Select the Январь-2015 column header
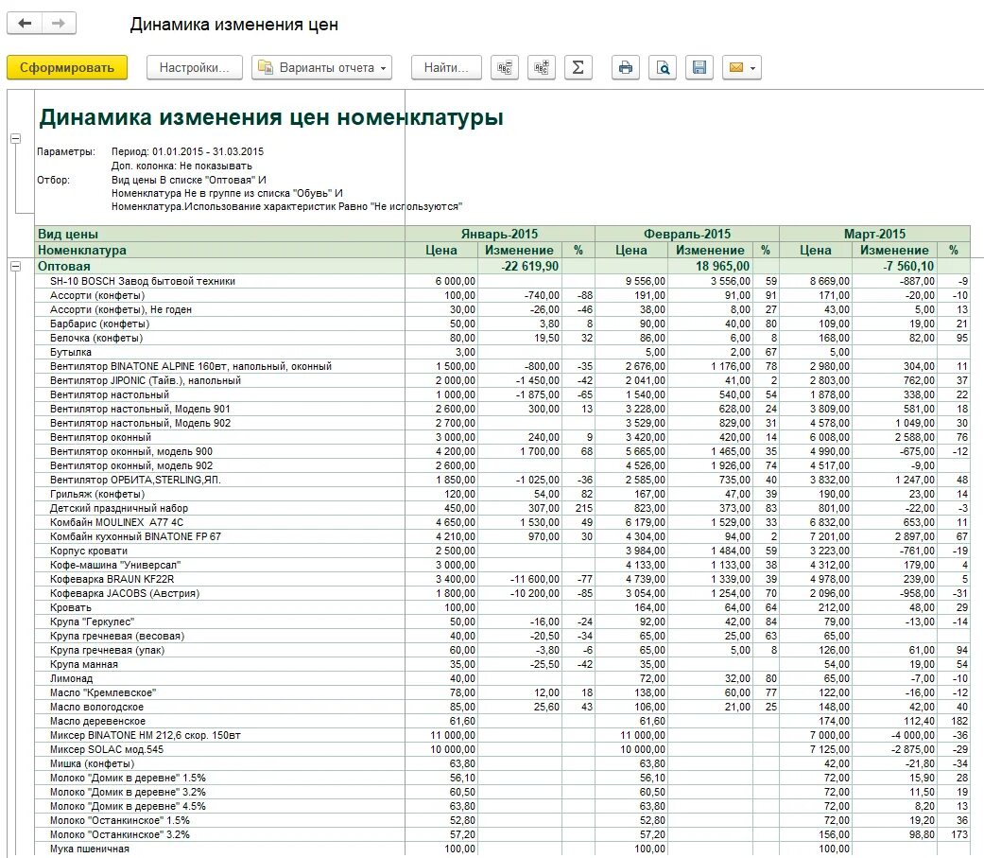 click(x=499, y=234)
